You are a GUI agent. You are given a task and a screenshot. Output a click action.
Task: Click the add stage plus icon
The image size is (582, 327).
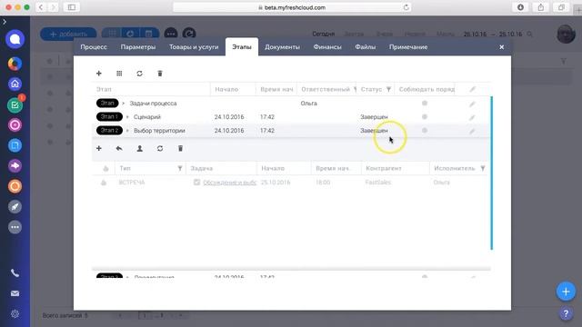[99, 74]
